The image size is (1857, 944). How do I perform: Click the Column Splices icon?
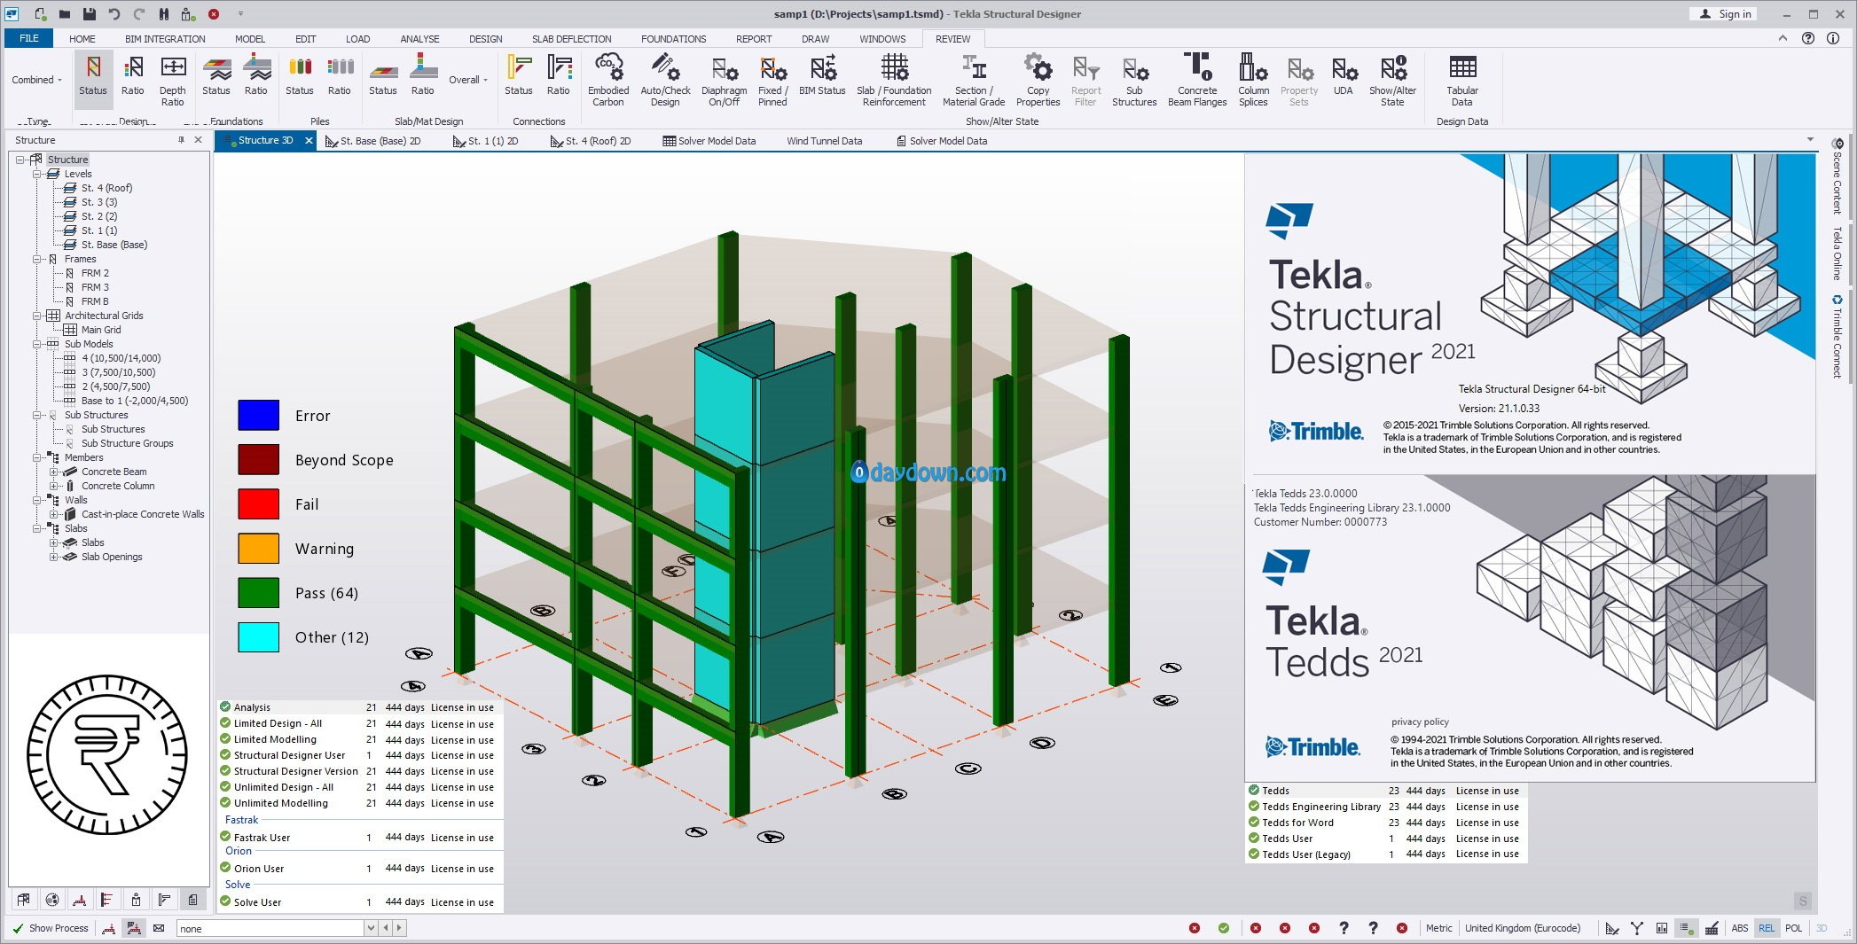coord(1253,80)
